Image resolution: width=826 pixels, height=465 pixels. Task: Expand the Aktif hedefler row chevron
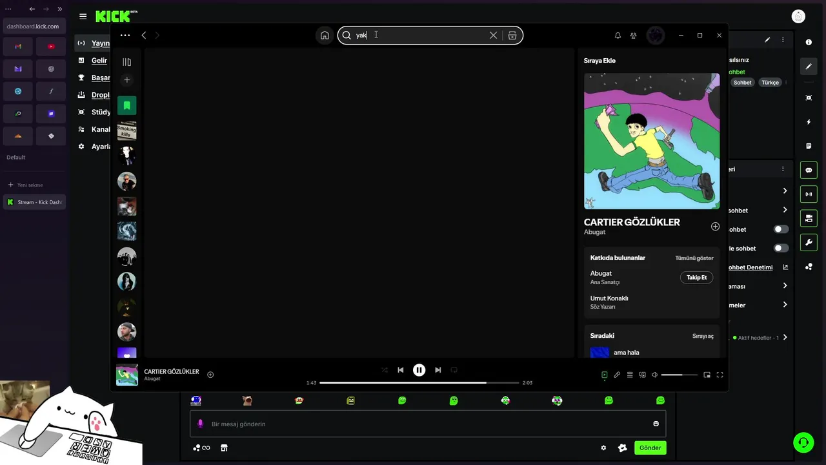(785, 338)
